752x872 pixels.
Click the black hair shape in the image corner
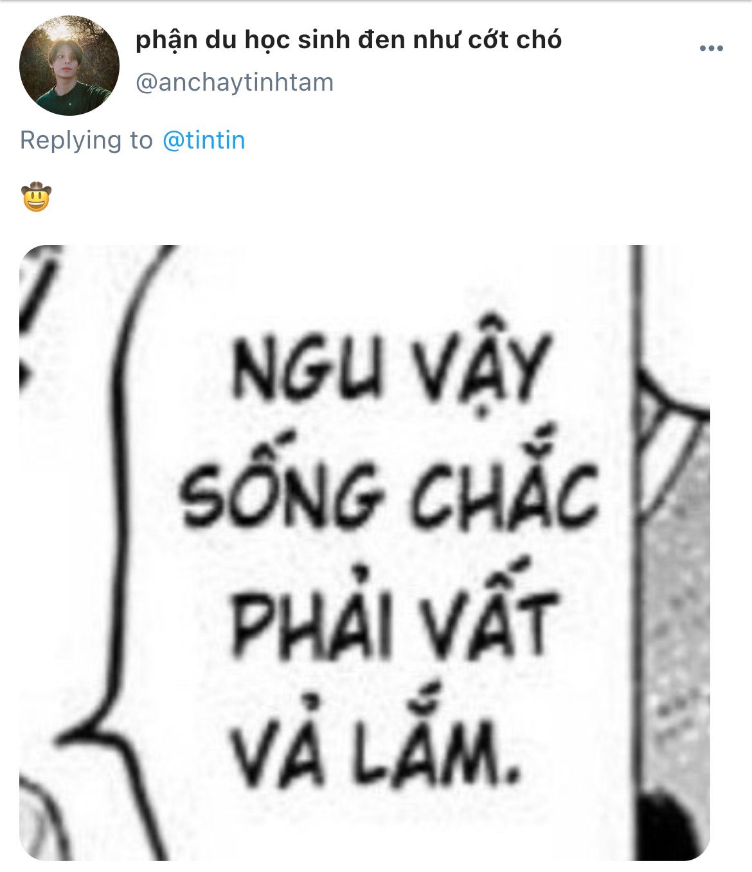coord(672,826)
